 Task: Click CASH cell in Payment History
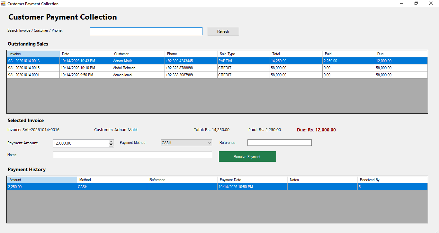pyautogui.click(x=112, y=187)
